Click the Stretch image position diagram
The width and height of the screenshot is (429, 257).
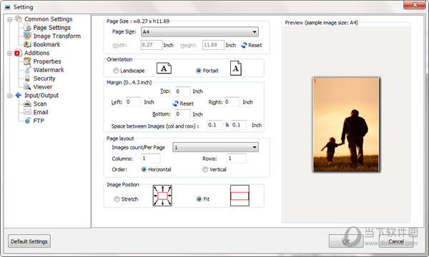[162, 196]
